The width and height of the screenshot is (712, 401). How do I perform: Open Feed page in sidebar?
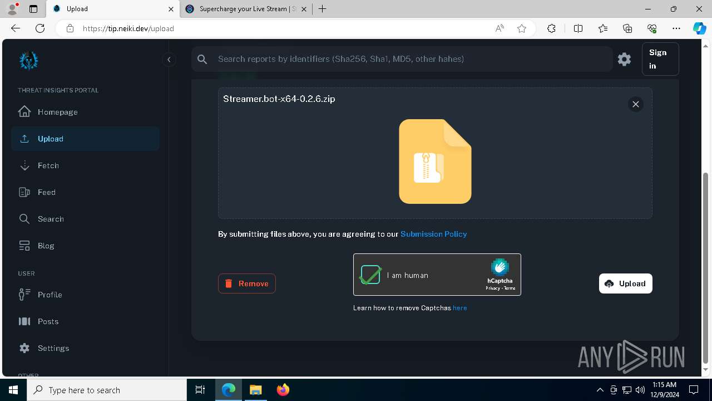coord(85,192)
